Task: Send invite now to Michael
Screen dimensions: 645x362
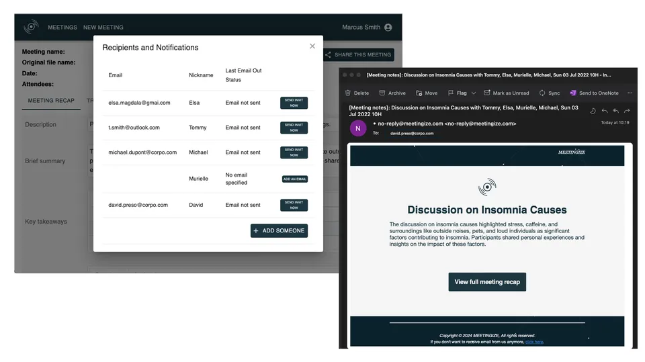Action: coord(294,152)
